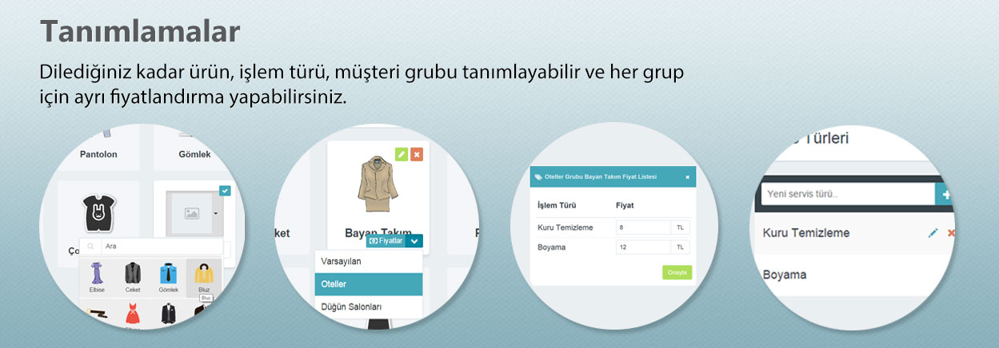Screen dimensions: 999x348
Task: Open the image placeholder dropdown arrow
Action: [214, 214]
